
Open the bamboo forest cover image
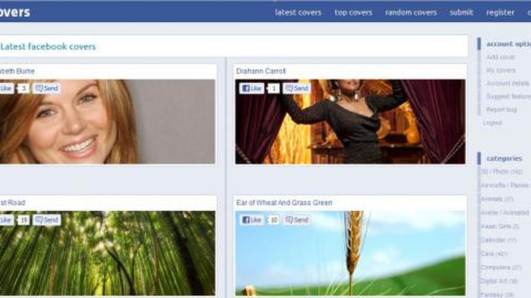[107, 253]
